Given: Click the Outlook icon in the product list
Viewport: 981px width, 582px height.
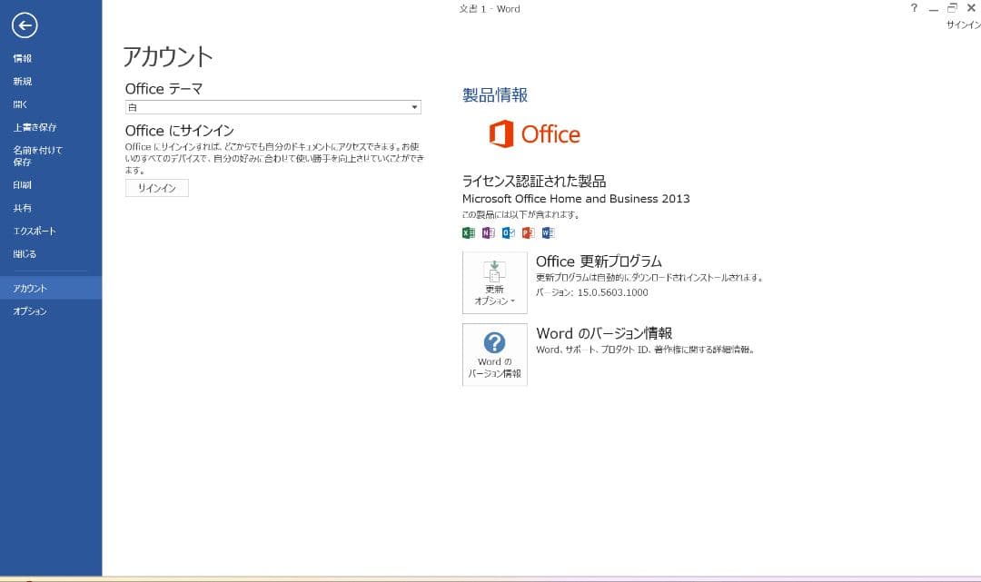Looking at the screenshot, I should tap(508, 232).
